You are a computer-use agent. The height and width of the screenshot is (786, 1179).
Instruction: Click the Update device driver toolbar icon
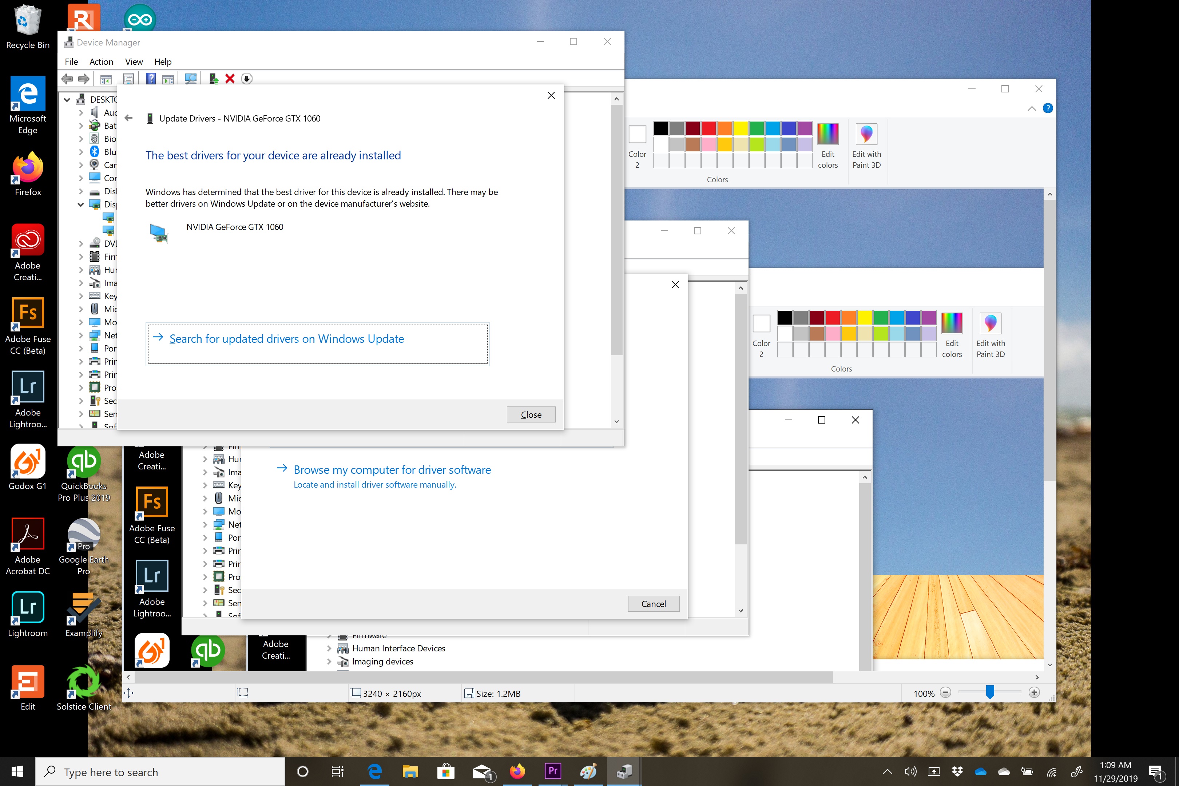click(x=214, y=79)
